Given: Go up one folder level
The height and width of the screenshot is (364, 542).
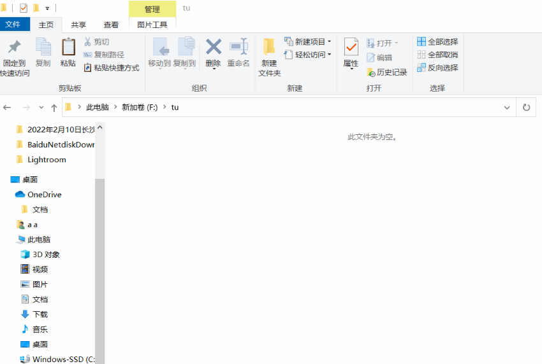Looking at the screenshot, I should 54,108.
